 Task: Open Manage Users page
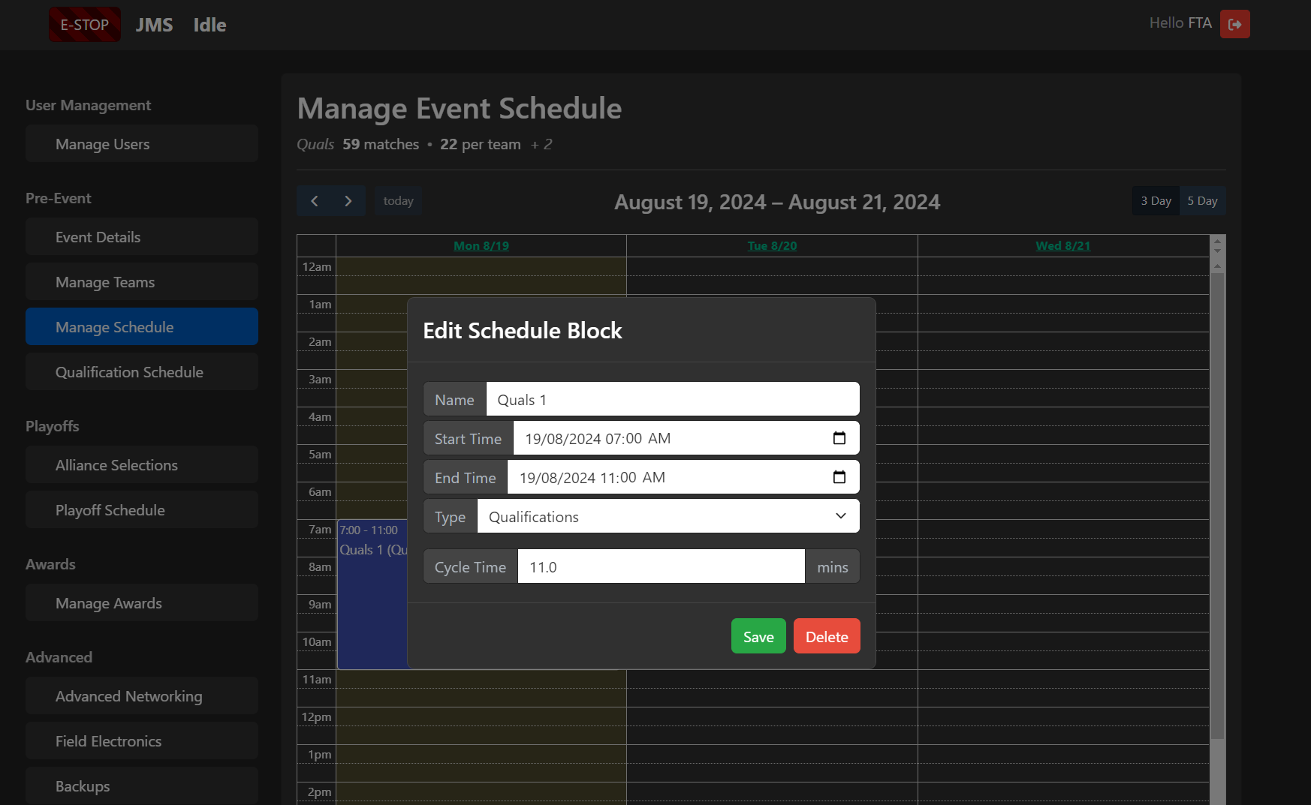coord(142,144)
